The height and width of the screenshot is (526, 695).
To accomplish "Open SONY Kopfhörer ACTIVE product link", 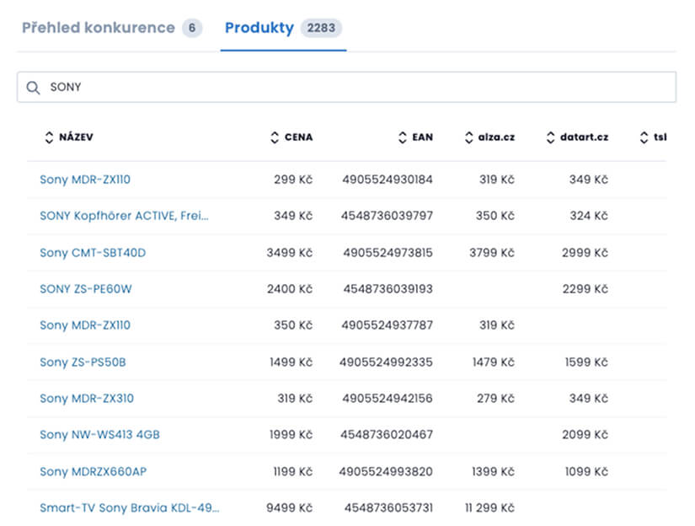I will (x=124, y=216).
